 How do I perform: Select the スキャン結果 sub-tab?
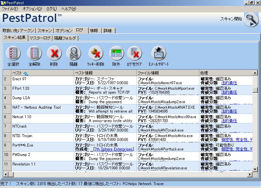15,38
